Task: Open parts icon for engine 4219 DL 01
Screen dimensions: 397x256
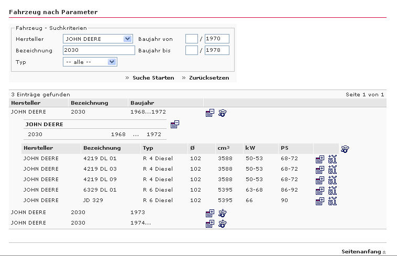Action: click(x=332, y=159)
